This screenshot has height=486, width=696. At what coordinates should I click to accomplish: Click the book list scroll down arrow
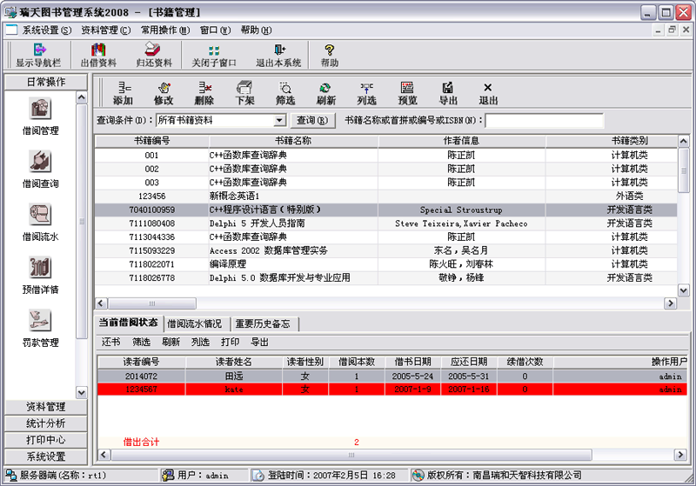(684, 291)
